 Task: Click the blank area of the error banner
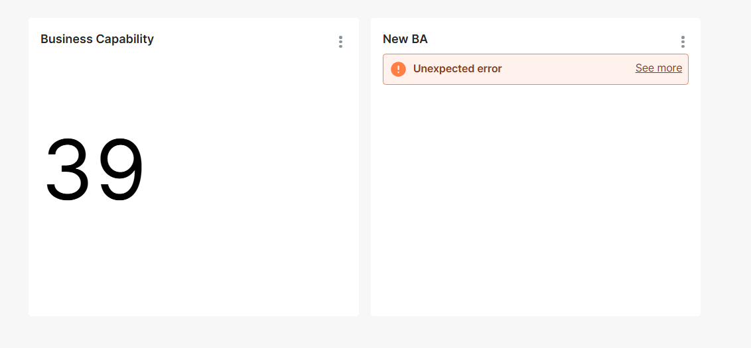567,69
